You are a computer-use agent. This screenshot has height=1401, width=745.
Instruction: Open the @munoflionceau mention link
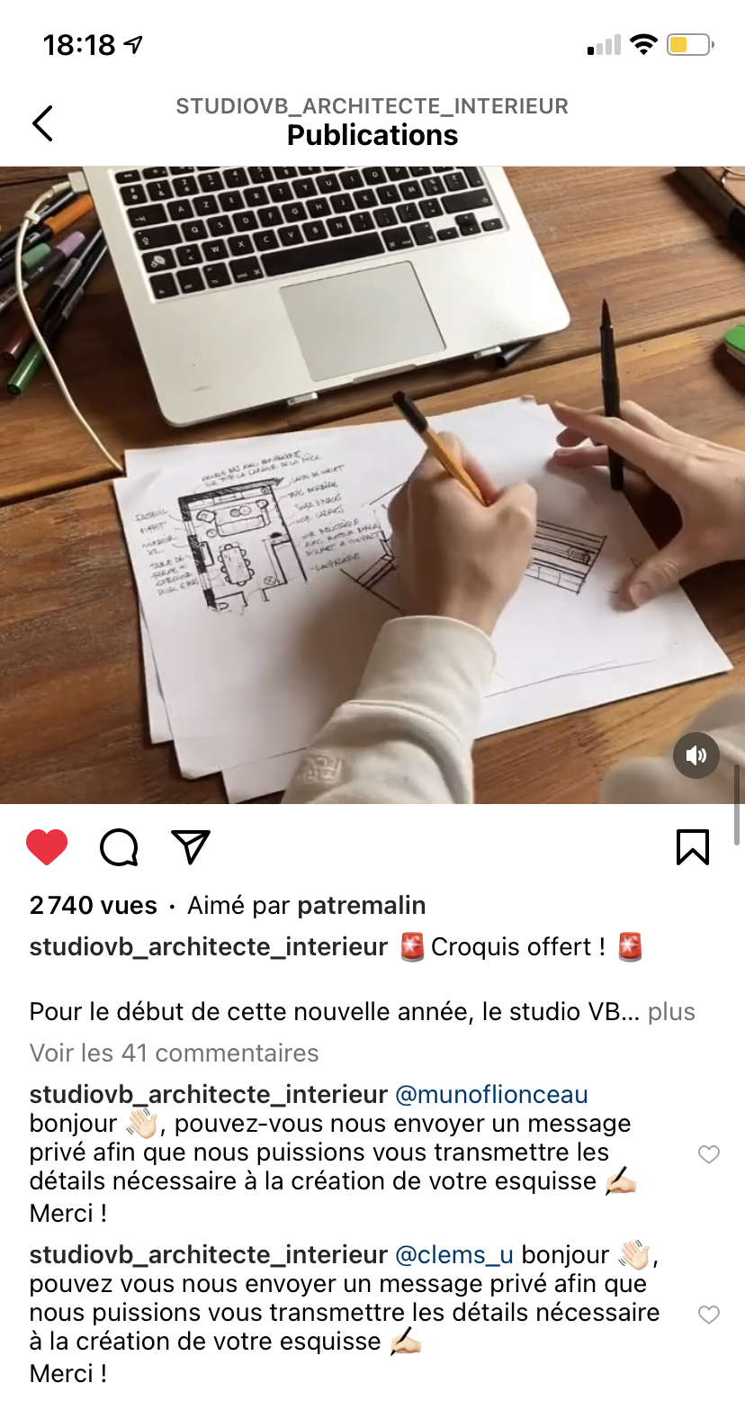[x=491, y=1095]
